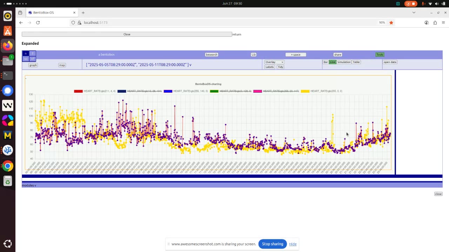
Task: Expand the modules v section
Action: (29, 185)
